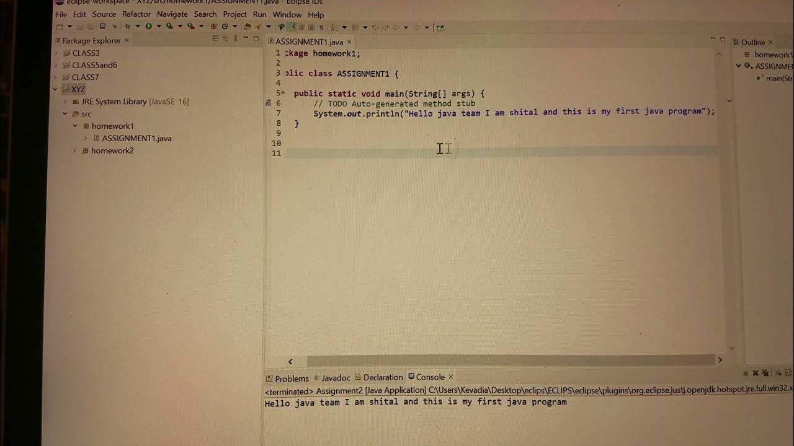The width and height of the screenshot is (794, 446).
Task: Open the Navigate menu
Action: tap(172, 14)
